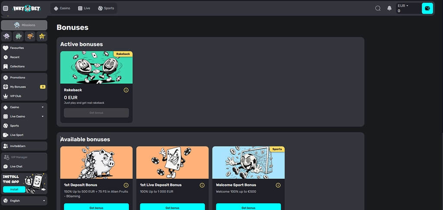The image size is (443, 210).
Task: Click the 1st Live Deposit Bonus card image
Action: [x=172, y=162]
